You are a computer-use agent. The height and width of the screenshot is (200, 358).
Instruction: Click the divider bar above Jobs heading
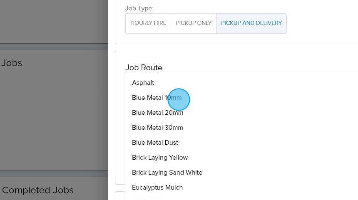[54, 47]
